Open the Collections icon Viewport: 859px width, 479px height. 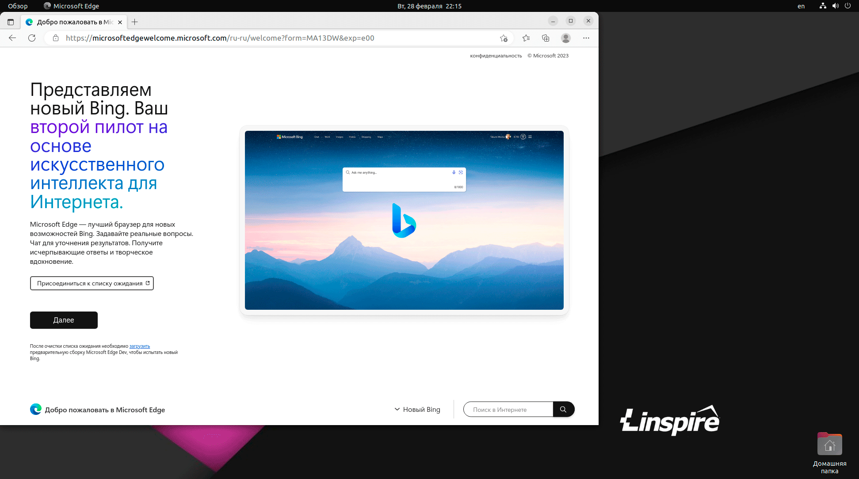546,38
